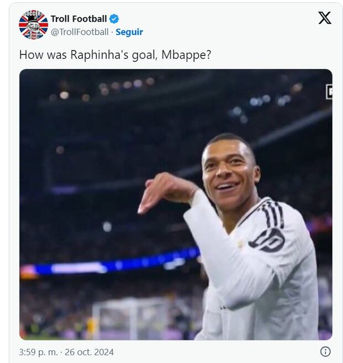Click the tweet text about Raphinha's goal
Viewport: 343px width, 363px height.
[115, 55]
